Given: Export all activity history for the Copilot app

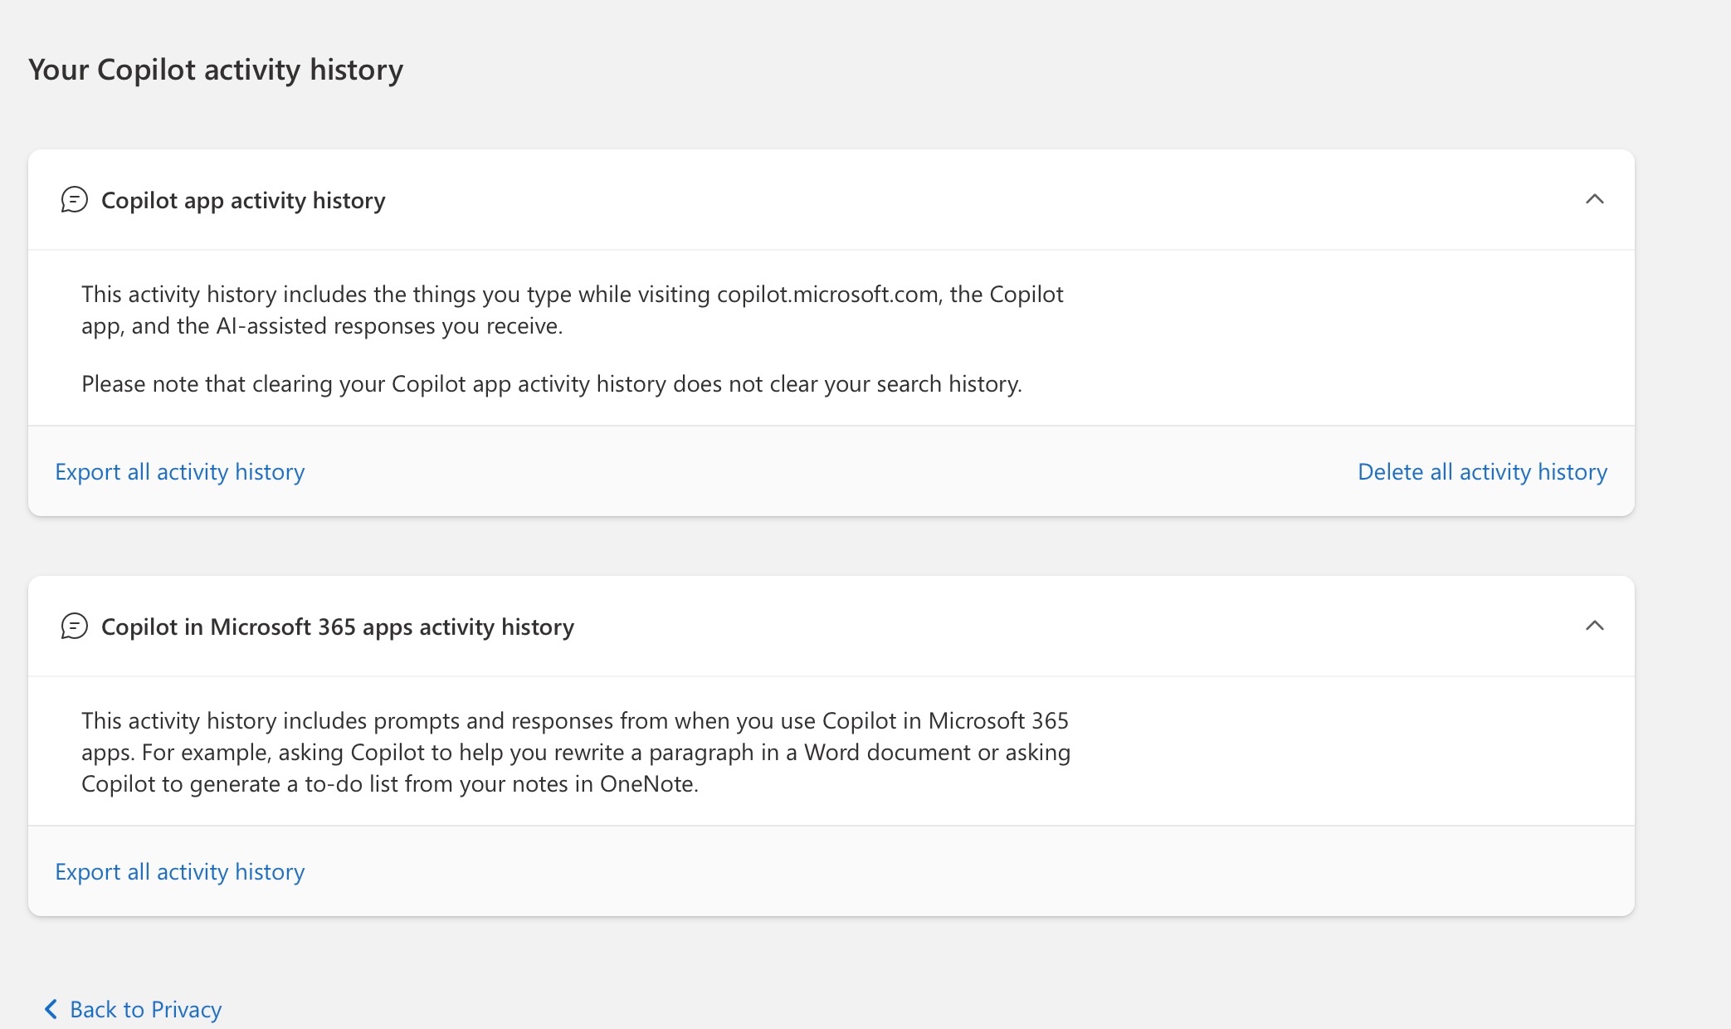Looking at the screenshot, I should (179, 471).
